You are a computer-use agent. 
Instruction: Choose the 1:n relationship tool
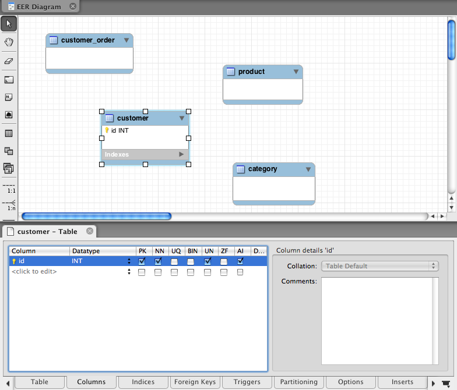9,205
